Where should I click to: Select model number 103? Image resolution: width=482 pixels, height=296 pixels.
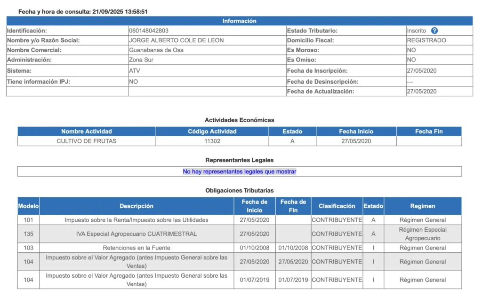tap(28, 248)
